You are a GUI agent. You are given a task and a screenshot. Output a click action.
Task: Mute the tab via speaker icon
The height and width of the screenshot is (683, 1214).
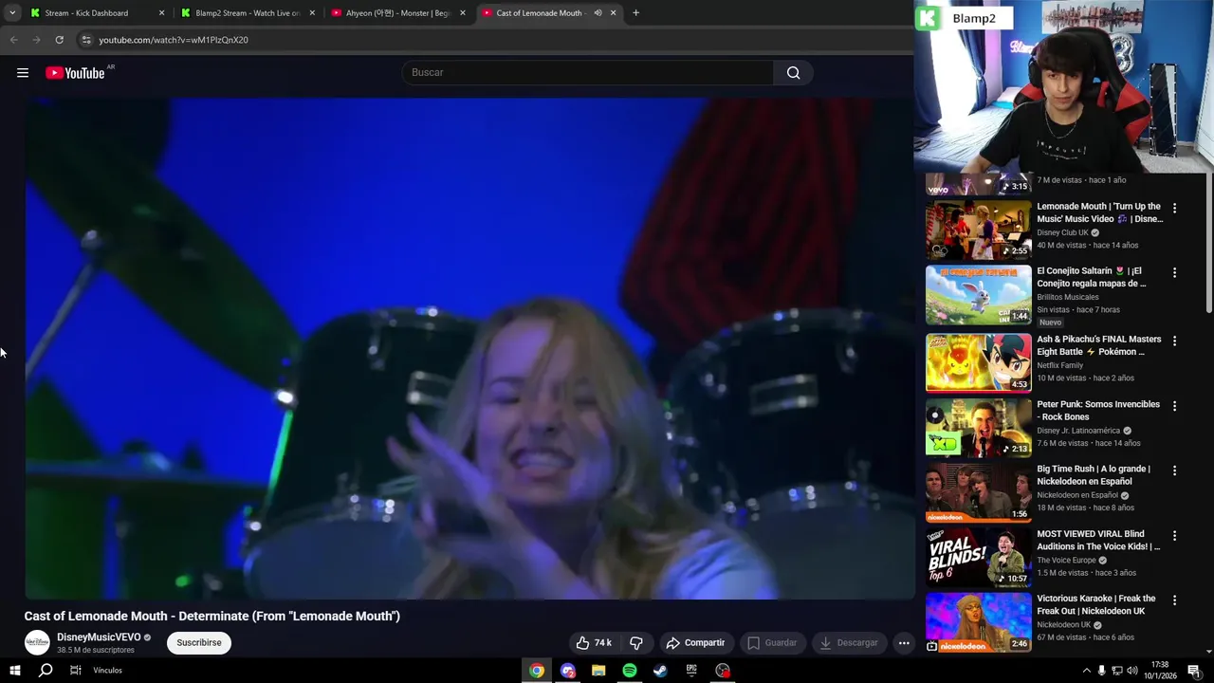(598, 13)
